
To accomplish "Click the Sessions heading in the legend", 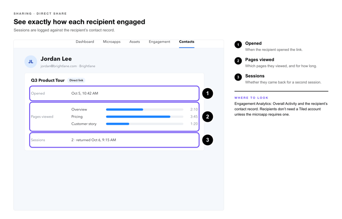I will [255, 76].
